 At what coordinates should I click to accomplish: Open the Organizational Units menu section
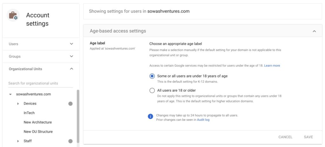tap(41, 69)
